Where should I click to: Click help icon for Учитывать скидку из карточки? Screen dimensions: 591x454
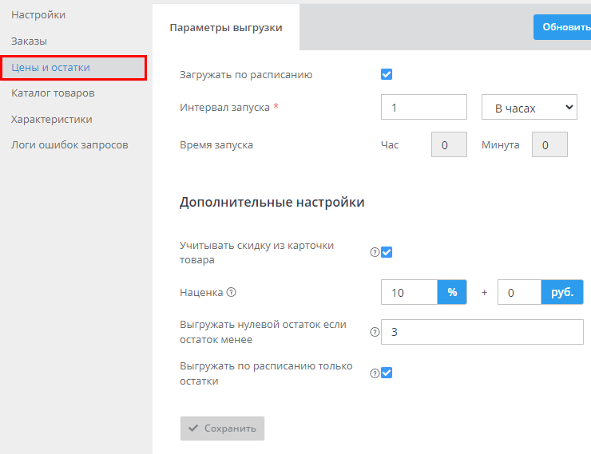[x=375, y=253]
